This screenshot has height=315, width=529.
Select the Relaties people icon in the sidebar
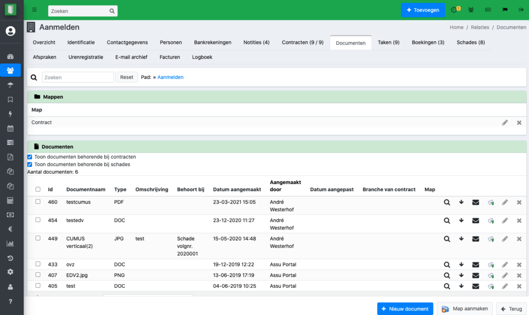10,70
